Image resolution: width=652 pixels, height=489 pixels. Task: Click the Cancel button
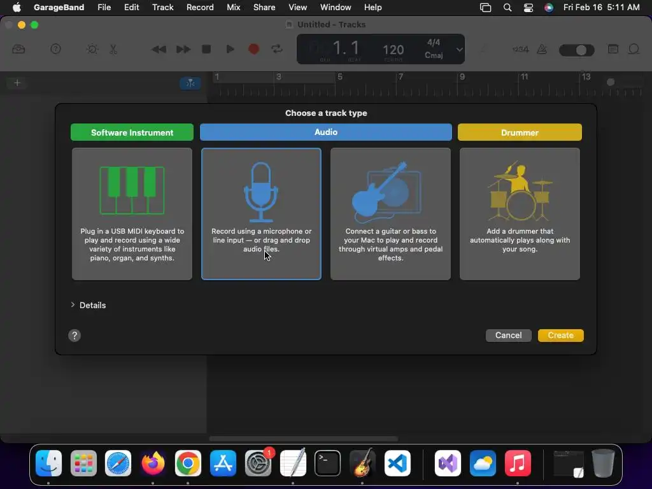pos(508,335)
